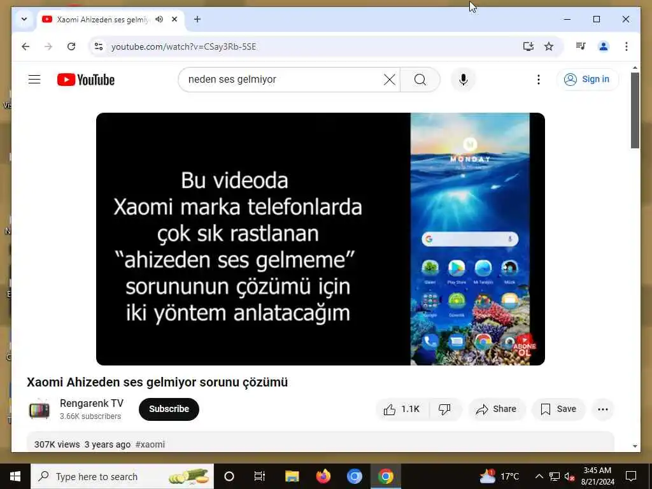This screenshot has width=652, height=489.
Task: Open Cortana circle on taskbar
Action: (x=229, y=476)
